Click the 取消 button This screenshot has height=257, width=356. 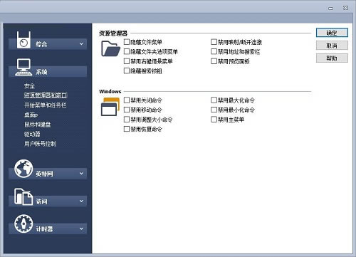tap(332, 46)
